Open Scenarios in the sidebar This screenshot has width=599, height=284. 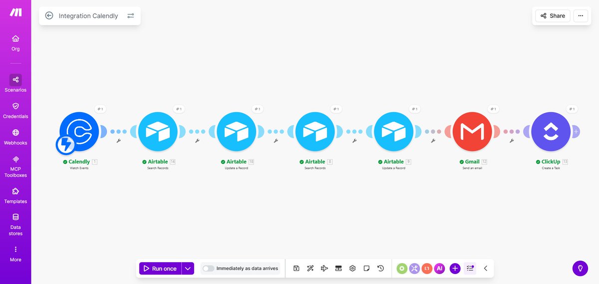(15, 84)
